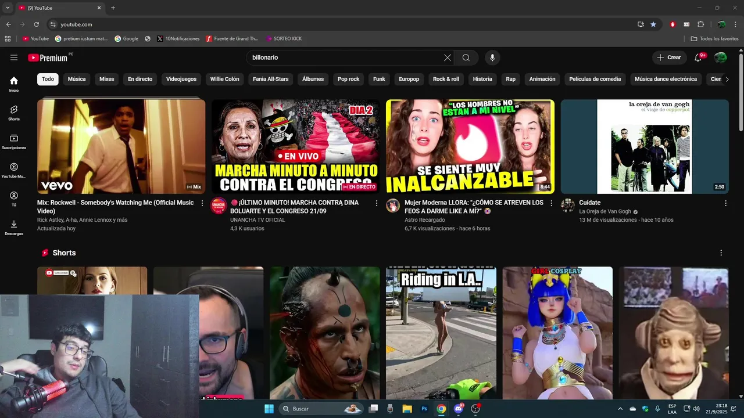Open Chrome apps grid in bookmarks bar
Screen dimensions: 744x418
click(x=8, y=39)
